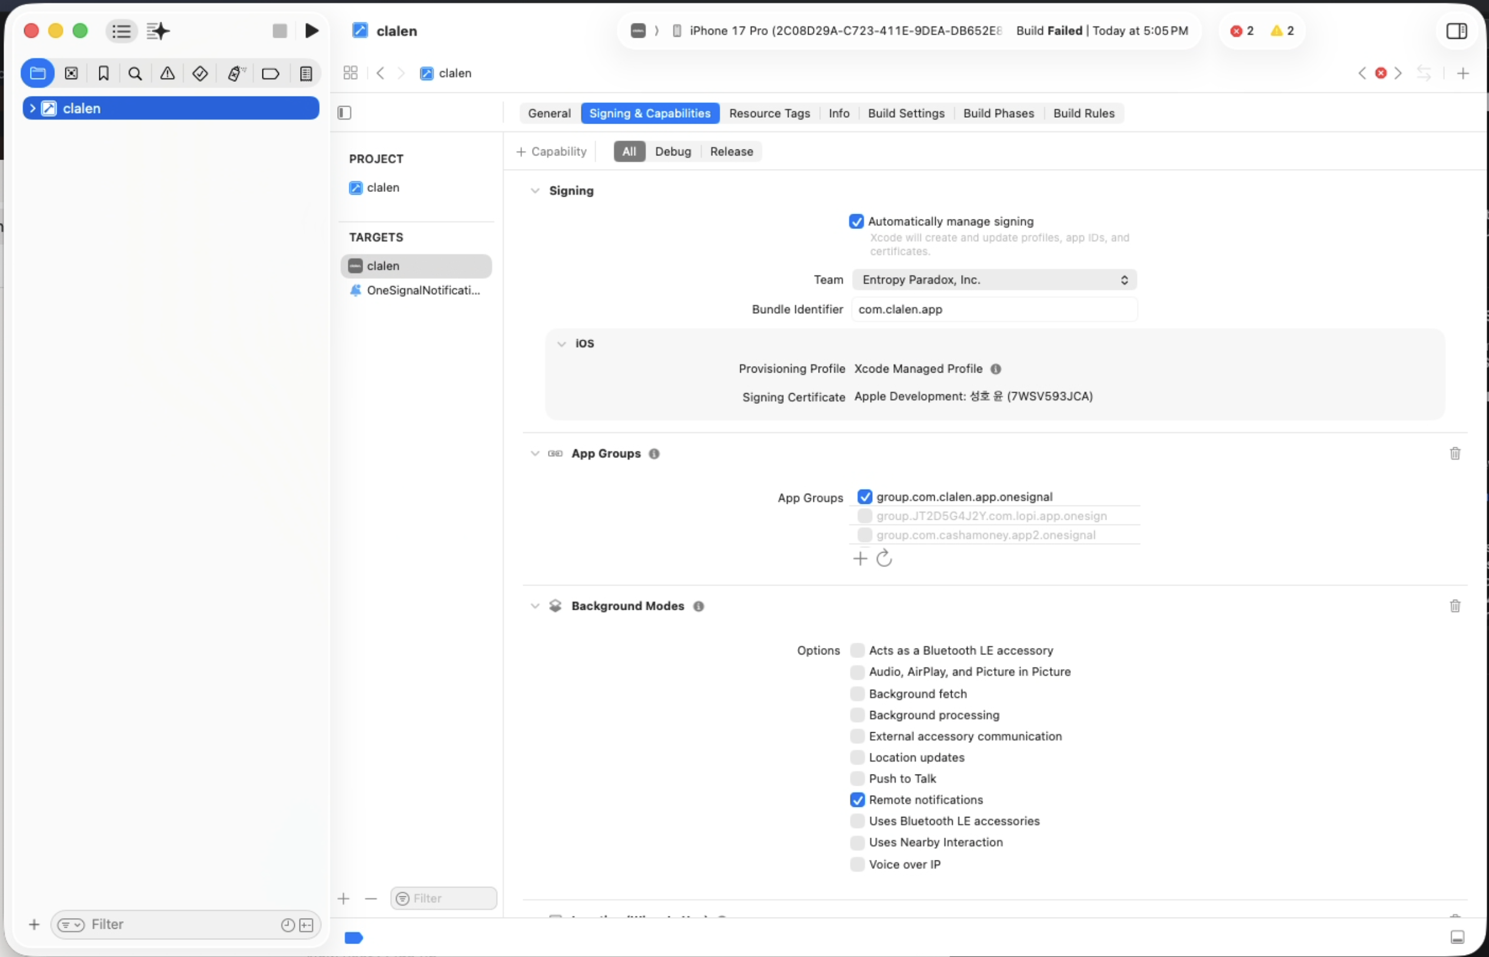Toggle the debug area at bottom right
The height and width of the screenshot is (957, 1489).
[1457, 936]
